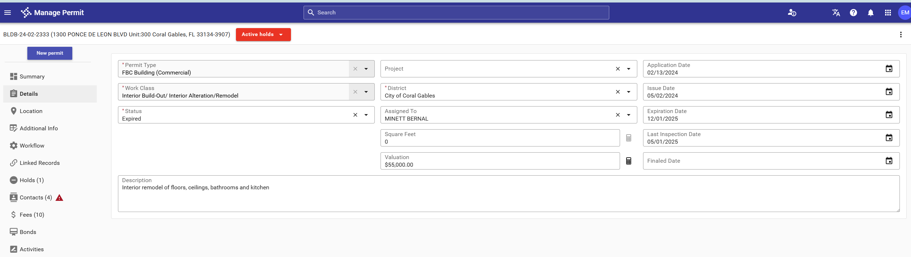Open the Expiration Date calendar picker

click(889, 115)
